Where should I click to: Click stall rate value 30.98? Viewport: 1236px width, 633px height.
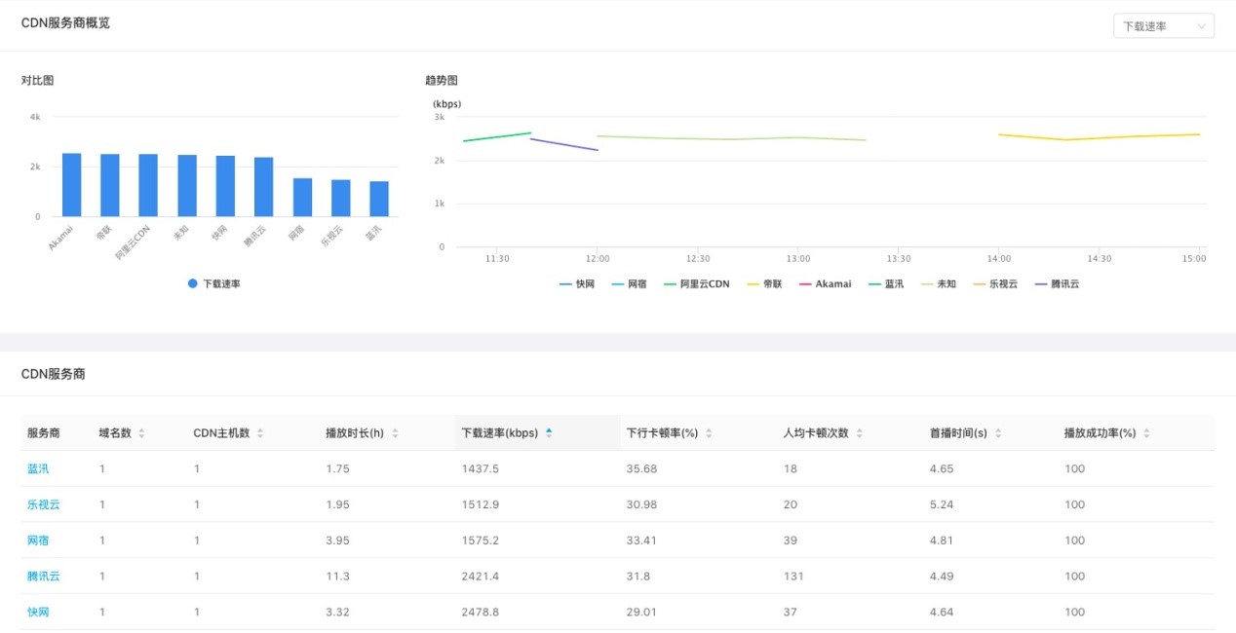pos(641,504)
